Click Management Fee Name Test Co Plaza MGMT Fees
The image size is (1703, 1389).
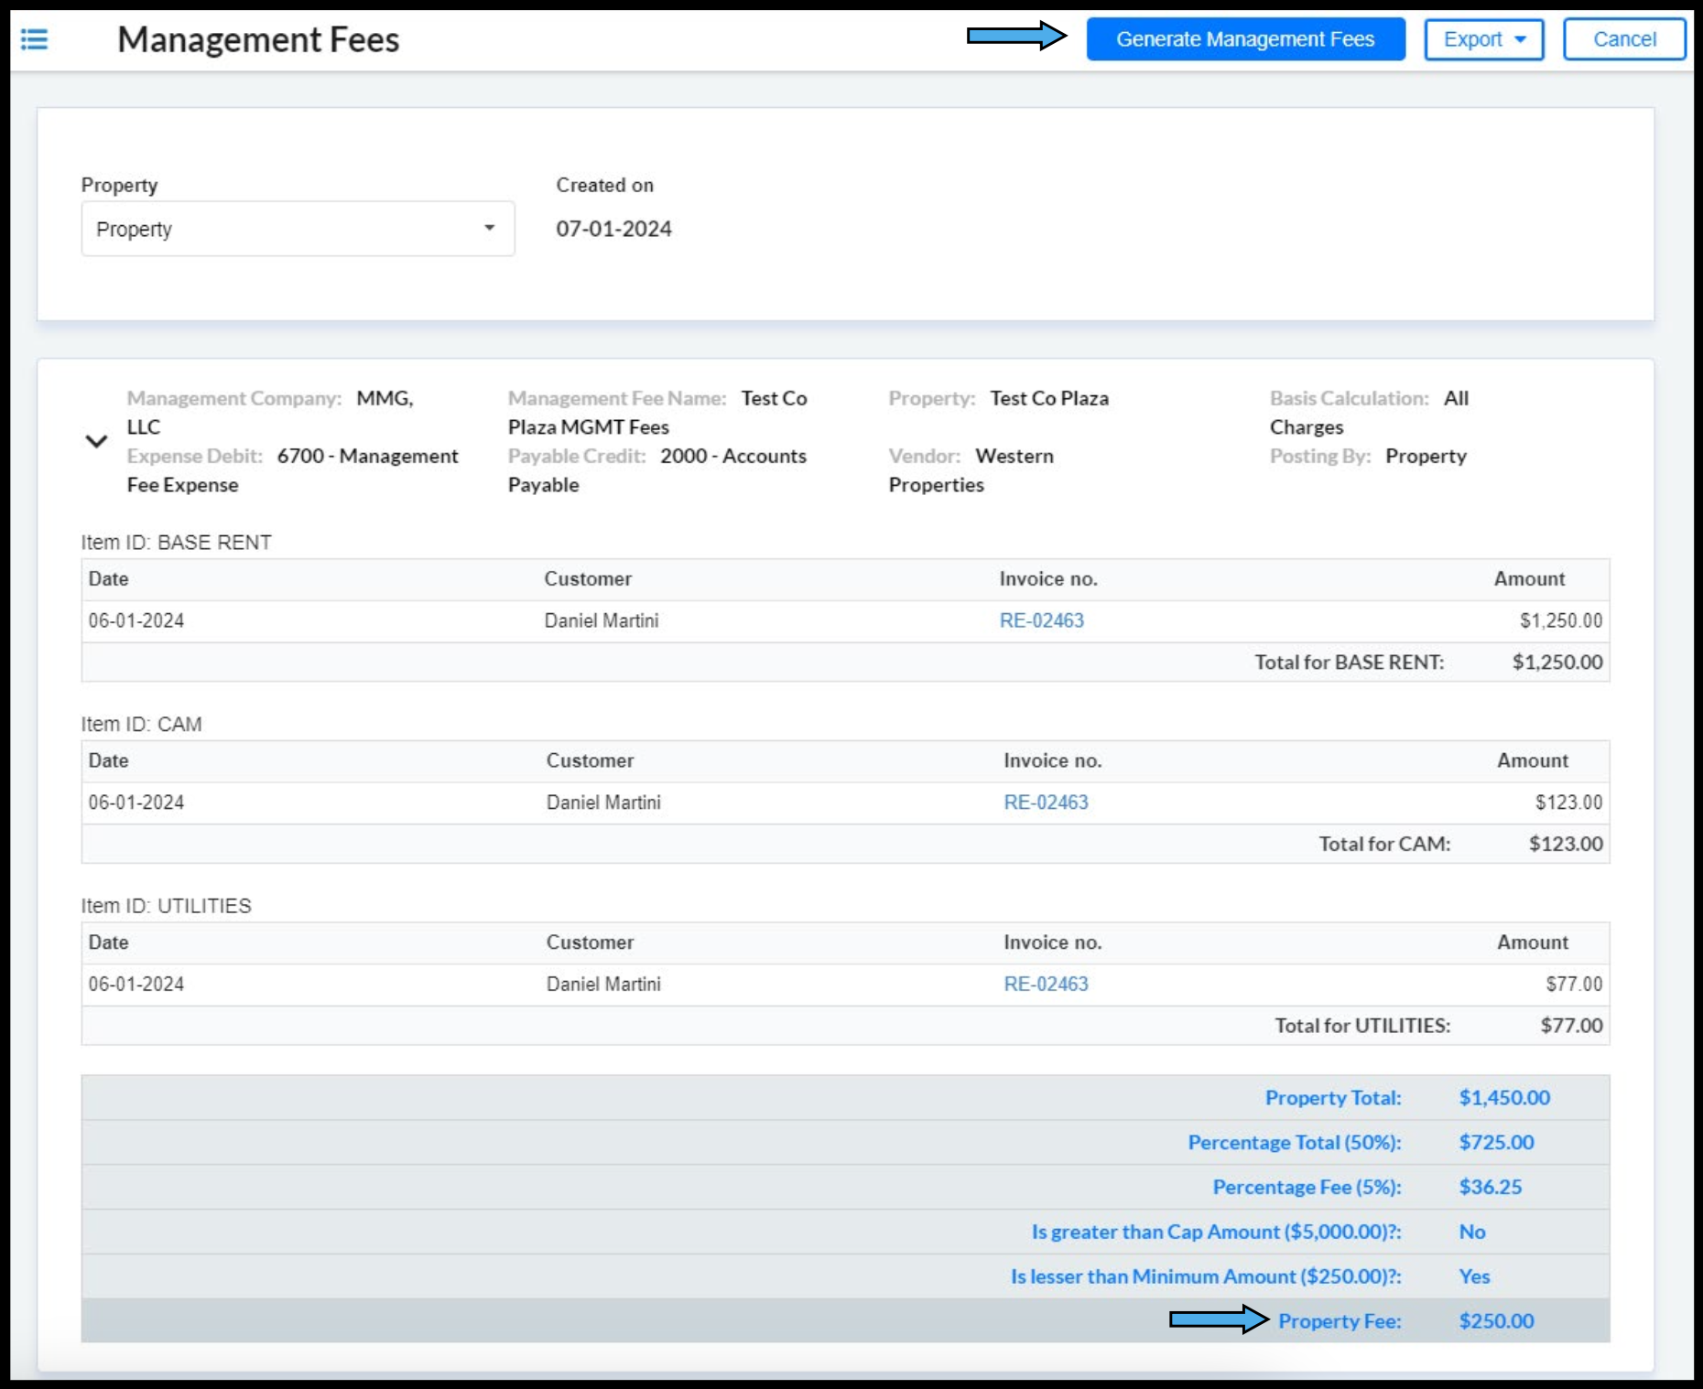tap(657, 413)
